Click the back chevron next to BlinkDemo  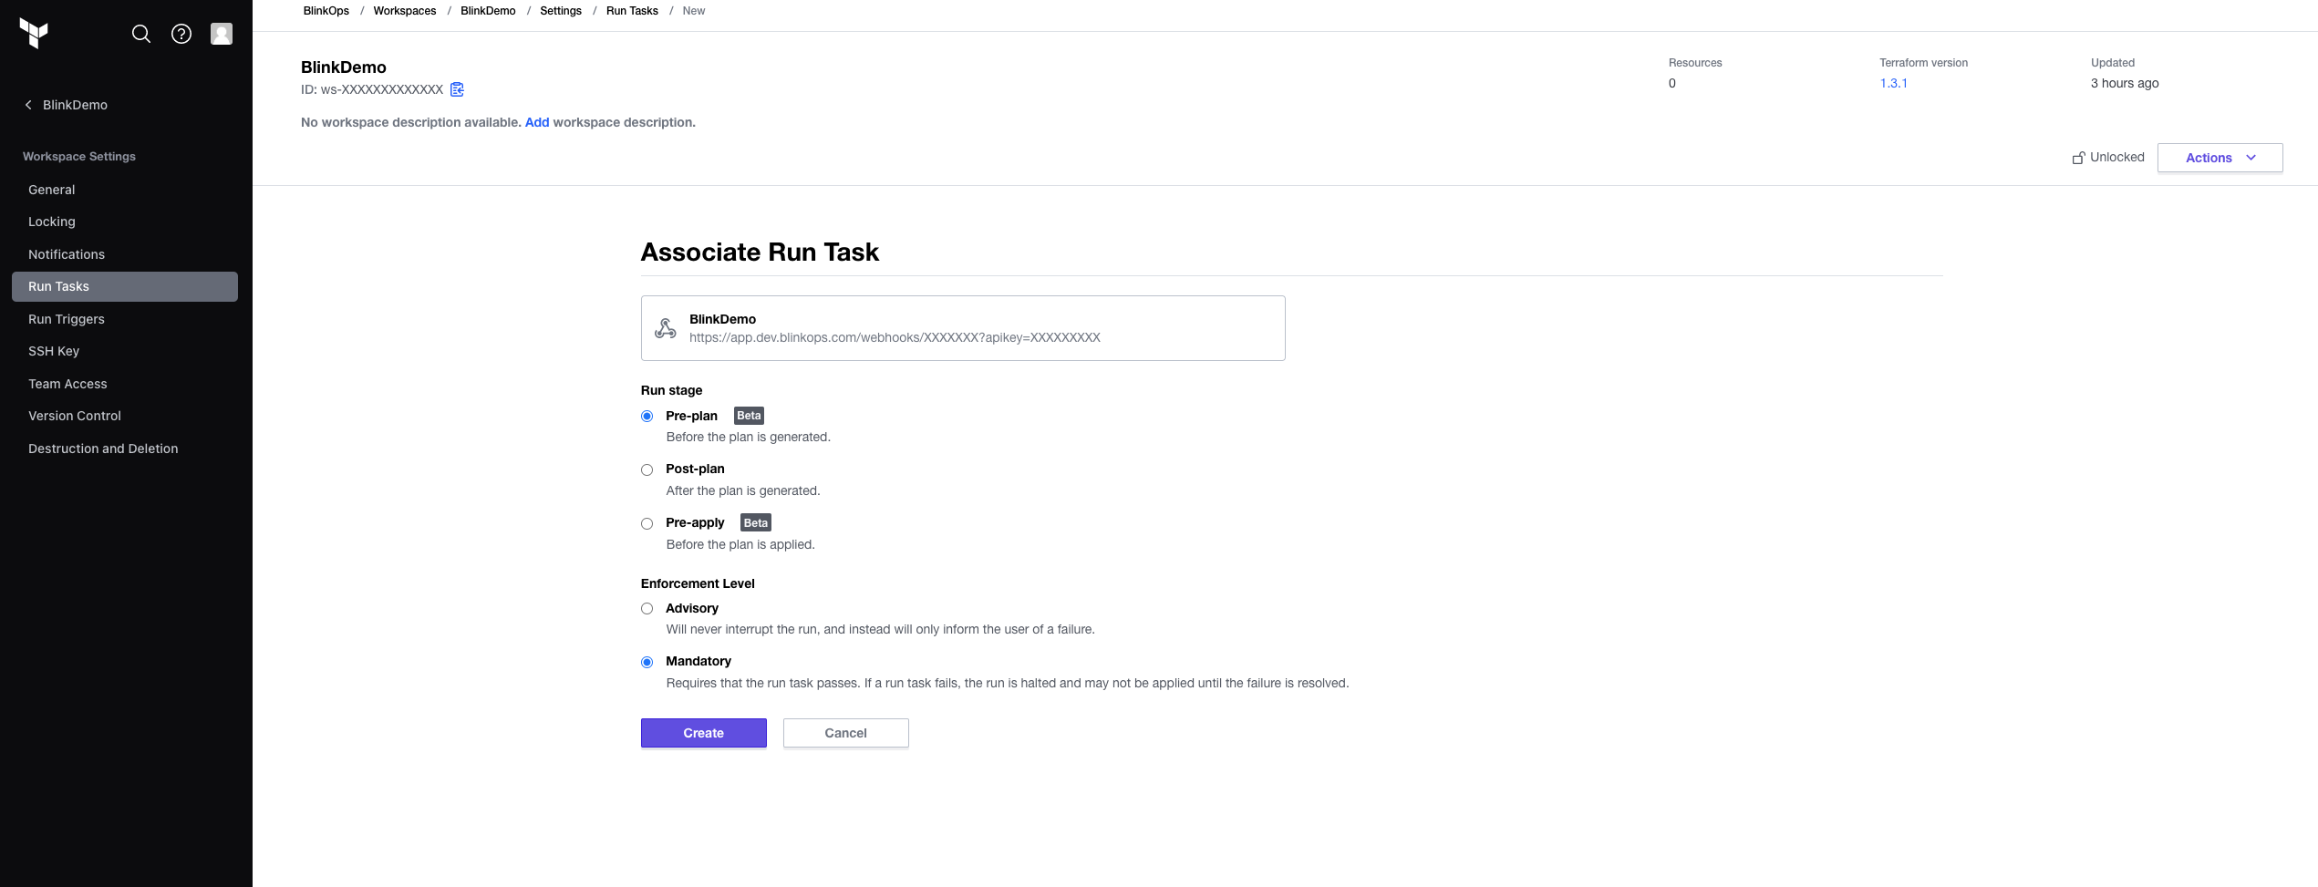(x=27, y=105)
